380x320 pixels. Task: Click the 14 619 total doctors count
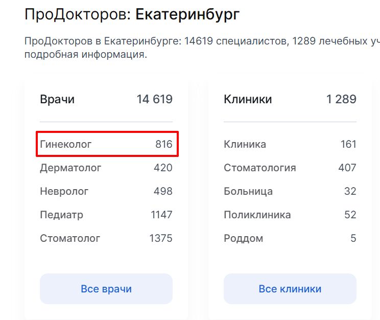pos(154,99)
